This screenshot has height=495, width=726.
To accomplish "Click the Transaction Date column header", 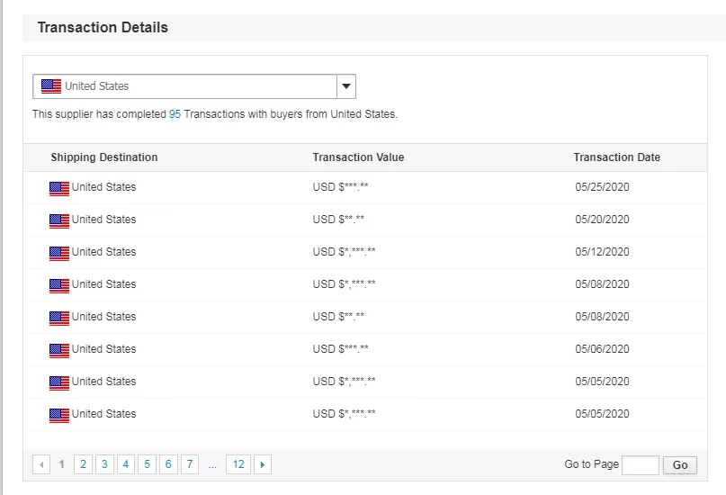I will (616, 157).
